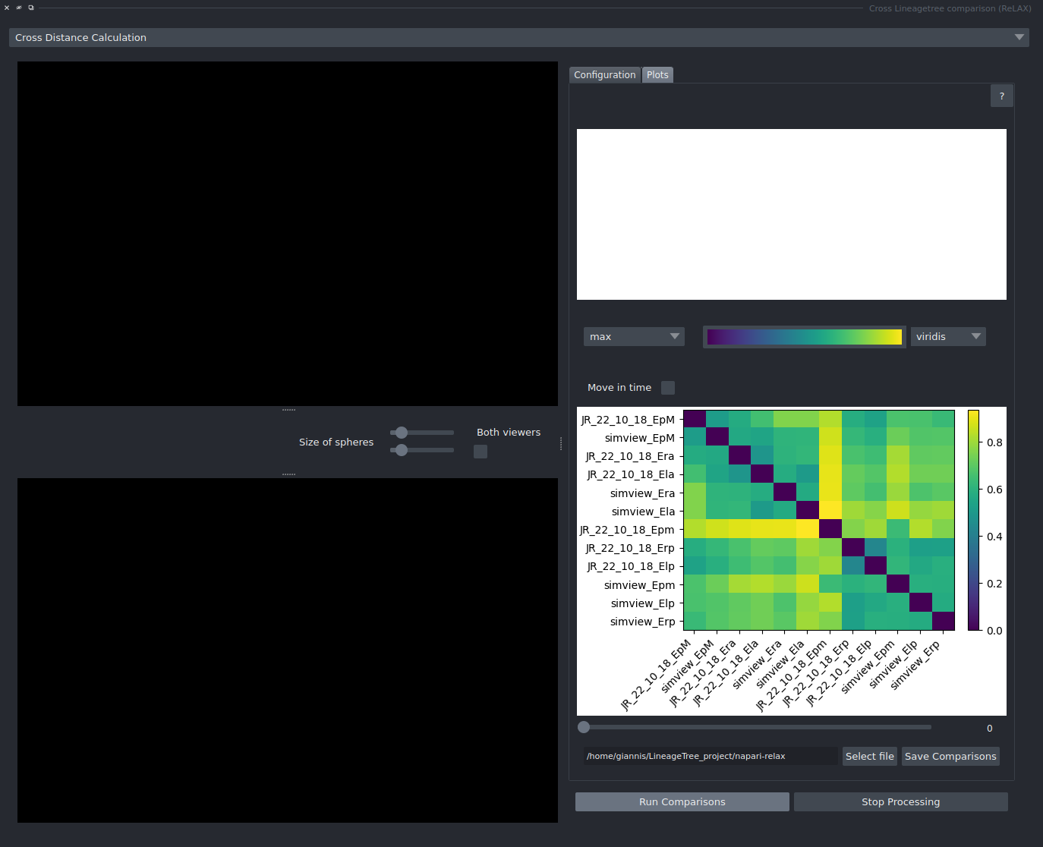The image size is (1043, 847).
Task: Collapse the Cross Distance Calculation section
Action: point(1019,37)
